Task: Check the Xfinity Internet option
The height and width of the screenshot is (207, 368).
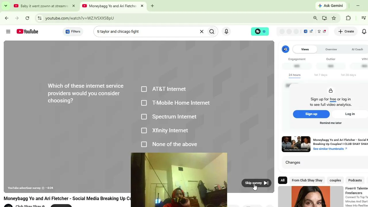Action: coord(144,131)
